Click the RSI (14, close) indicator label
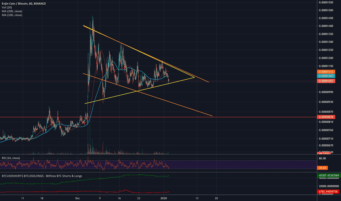 click(11, 158)
